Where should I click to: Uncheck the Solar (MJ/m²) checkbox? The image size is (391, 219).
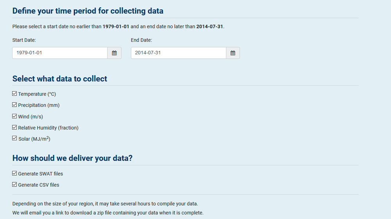coord(14,138)
